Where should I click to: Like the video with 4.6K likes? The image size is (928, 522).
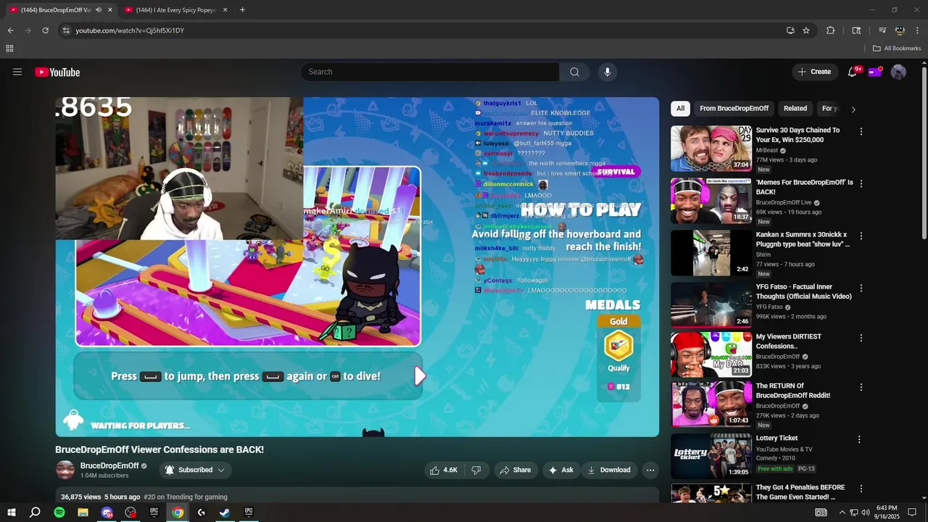tap(443, 470)
